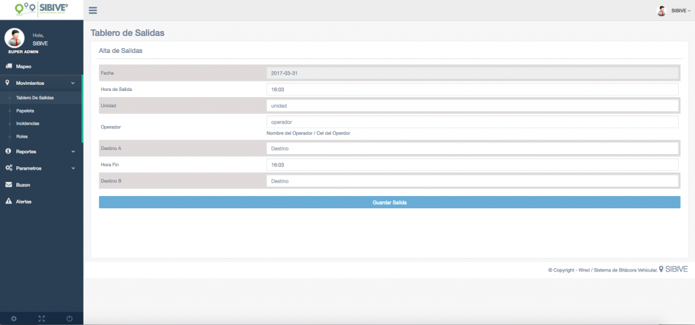Click the Copyright Wred footer text

point(603,269)
